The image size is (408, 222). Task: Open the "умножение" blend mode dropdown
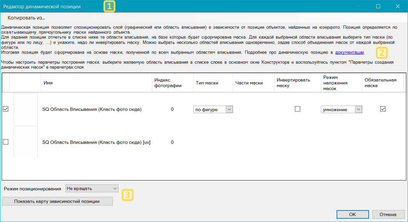coord(342,110)
